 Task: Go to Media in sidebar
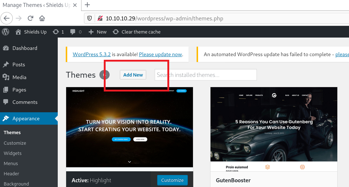[x=19, y=77]
